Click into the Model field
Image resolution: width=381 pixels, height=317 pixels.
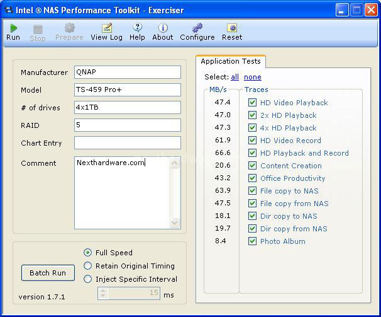click(128, 89)
